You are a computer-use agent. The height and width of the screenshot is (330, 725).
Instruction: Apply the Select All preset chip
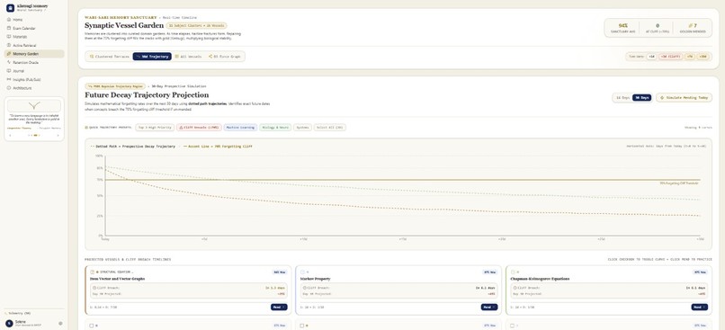[x=330, y=127]
